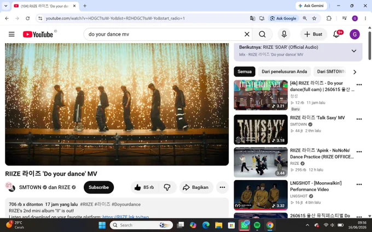Open the Buat create menu

(x=313, y=34)
